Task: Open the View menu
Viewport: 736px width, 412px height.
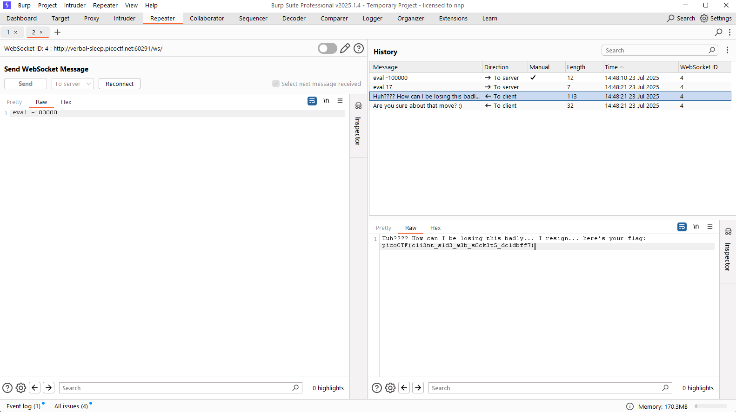Action: (x=131, y=6)
